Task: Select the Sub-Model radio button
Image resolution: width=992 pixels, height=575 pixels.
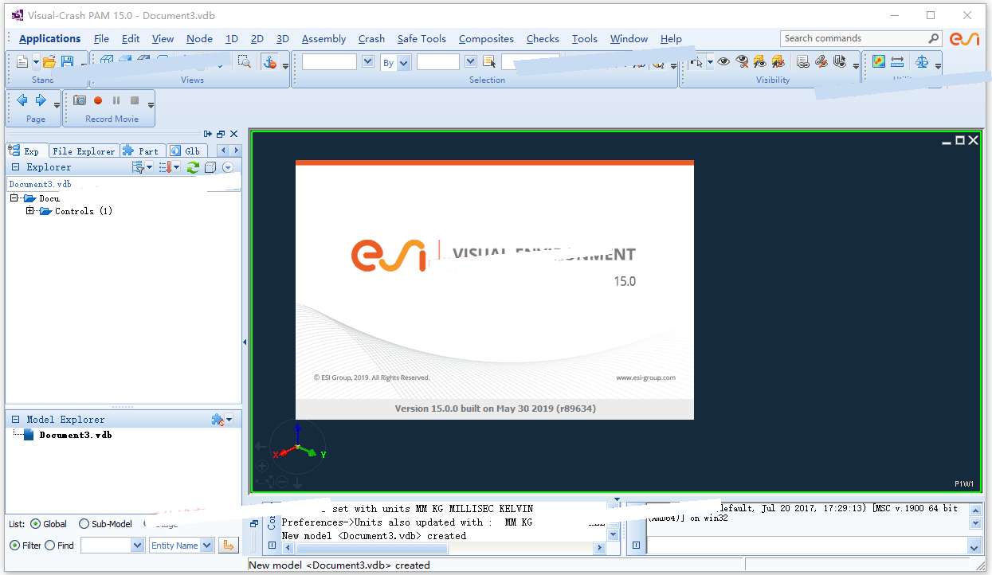Action: point(84,524)
